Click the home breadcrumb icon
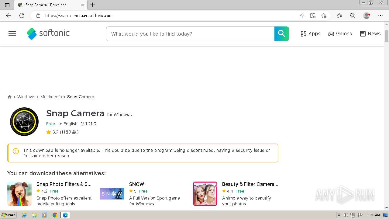Viewport: 389px width, 219px height. [x=10, y=97]
